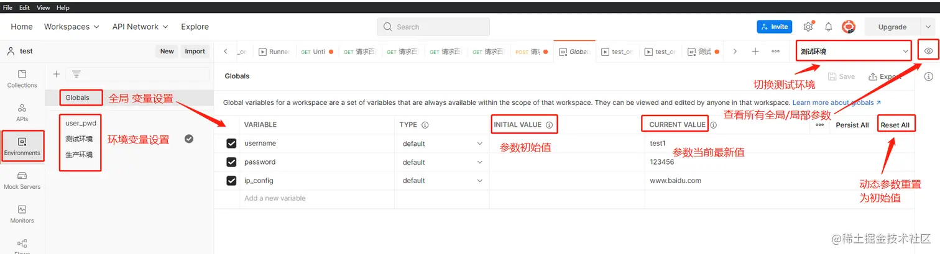Open the Edit menu
The width and height of the screenshot is (940, 254).
click(24, 7)
